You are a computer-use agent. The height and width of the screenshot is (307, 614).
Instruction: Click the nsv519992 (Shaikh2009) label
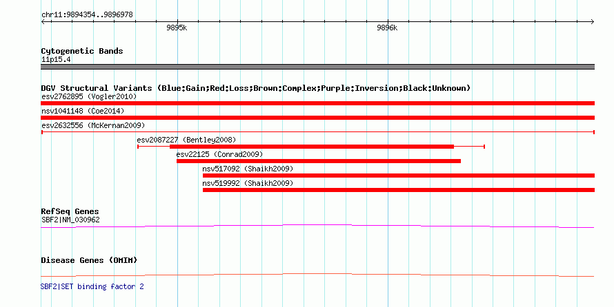(x=248, y=183)
